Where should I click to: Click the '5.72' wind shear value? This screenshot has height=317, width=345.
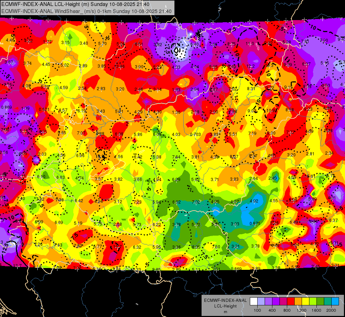click(196, 225)
